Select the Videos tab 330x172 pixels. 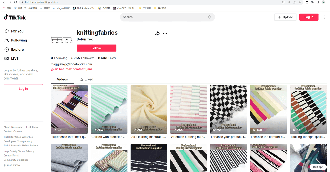click(x=62, y=79)
